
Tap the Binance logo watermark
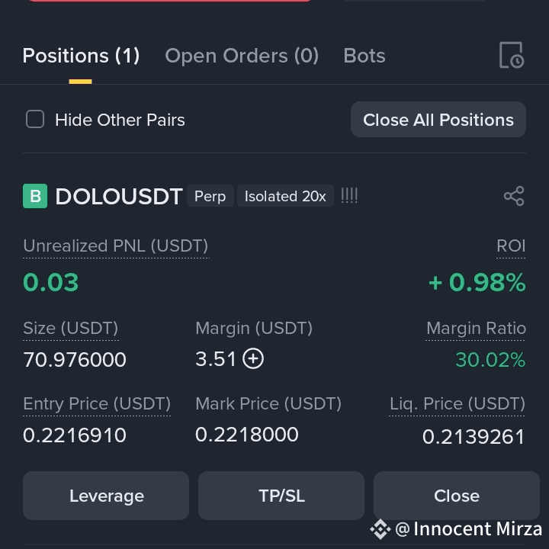point(380,529)
